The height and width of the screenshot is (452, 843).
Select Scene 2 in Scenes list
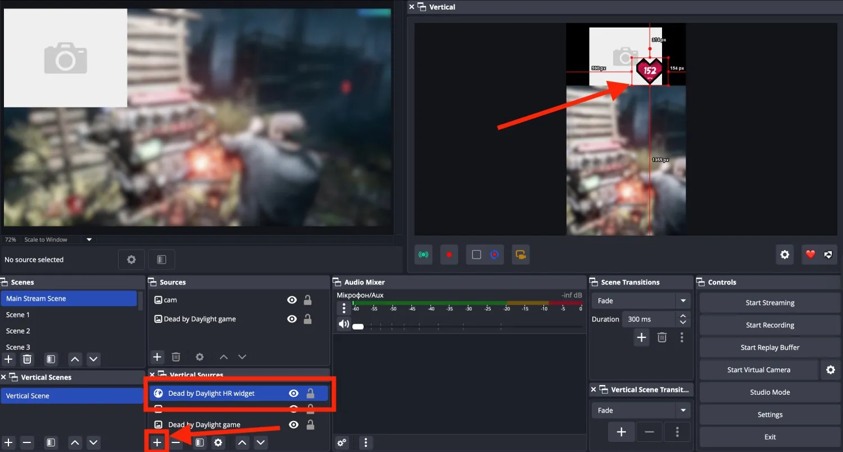(x=69, y=331)
